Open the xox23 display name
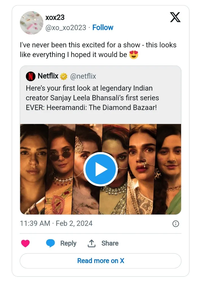 (55, 18)
